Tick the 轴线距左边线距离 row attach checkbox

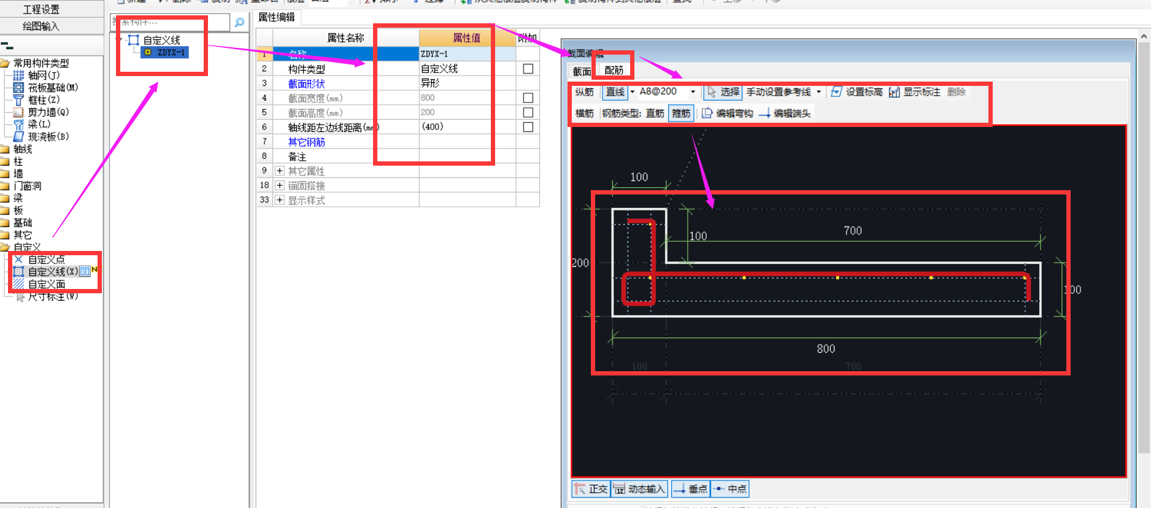tap(528, 127)
